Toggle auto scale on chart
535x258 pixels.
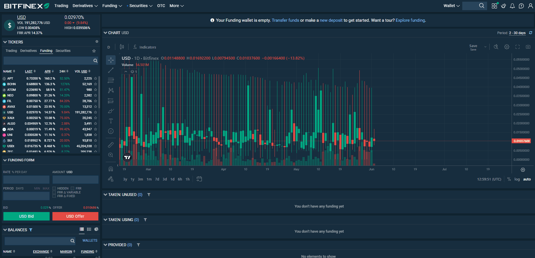click(527, 179)
